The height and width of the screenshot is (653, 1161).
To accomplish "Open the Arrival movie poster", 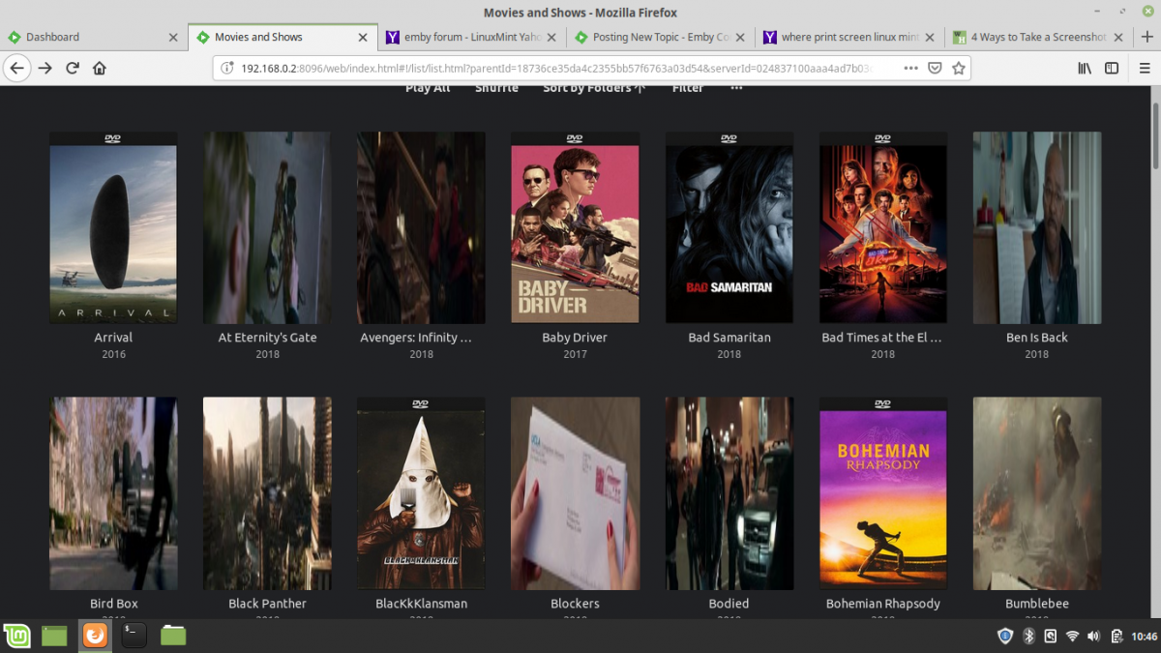I will pos(113,227).
